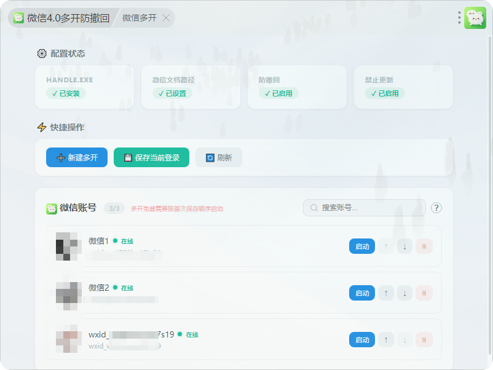This screenshot has width=493, height=370.
Task: Delete the 微信2 account entry
Action: click(424, 293)
